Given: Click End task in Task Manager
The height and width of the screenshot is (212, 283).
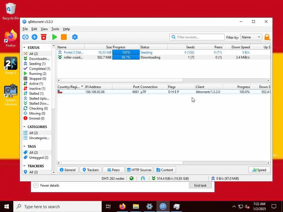Looking at the screenshot, I should (200, 185).
